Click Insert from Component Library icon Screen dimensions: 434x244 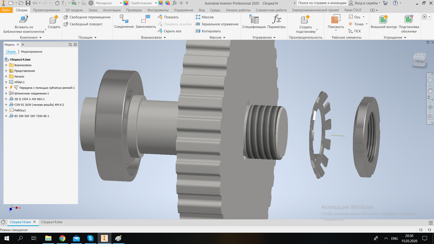click(x=23, y=19)
